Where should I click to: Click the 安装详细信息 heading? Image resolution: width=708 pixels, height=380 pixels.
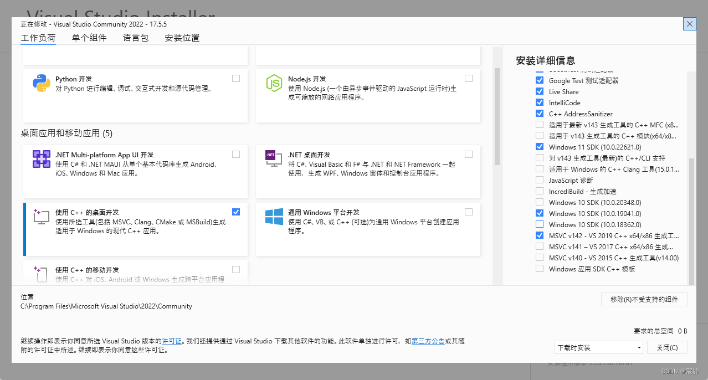(545, 60)
